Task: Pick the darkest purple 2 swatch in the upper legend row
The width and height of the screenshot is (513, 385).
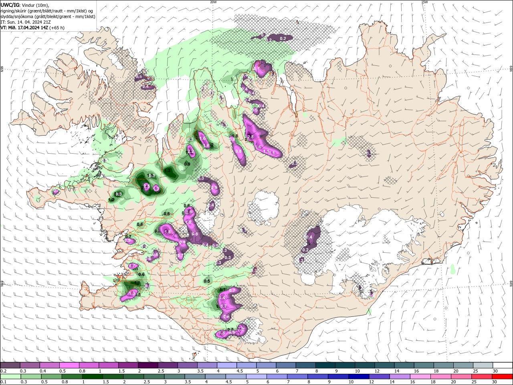Action: [148, 365]
